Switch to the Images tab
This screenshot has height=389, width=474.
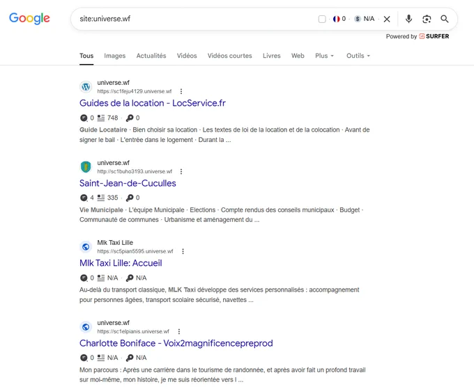tap(114, 56)
